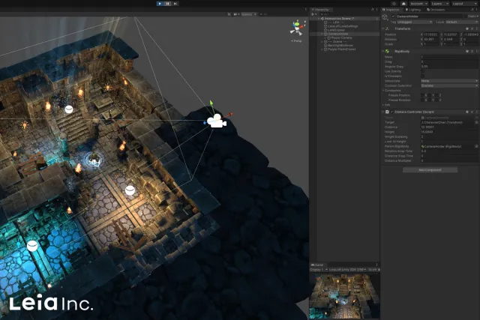Select BacklightBalancer in Hierarchy

(340, 45)
